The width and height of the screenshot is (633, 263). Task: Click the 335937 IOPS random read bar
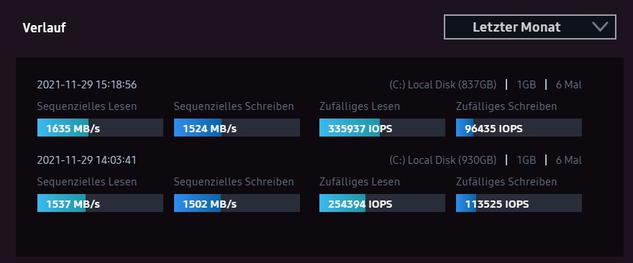point(382,127)
